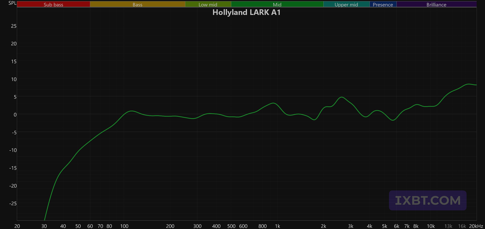Click the 20 dB axis value
The height and width of the screenshot is (229, 485).
(13, 44)
